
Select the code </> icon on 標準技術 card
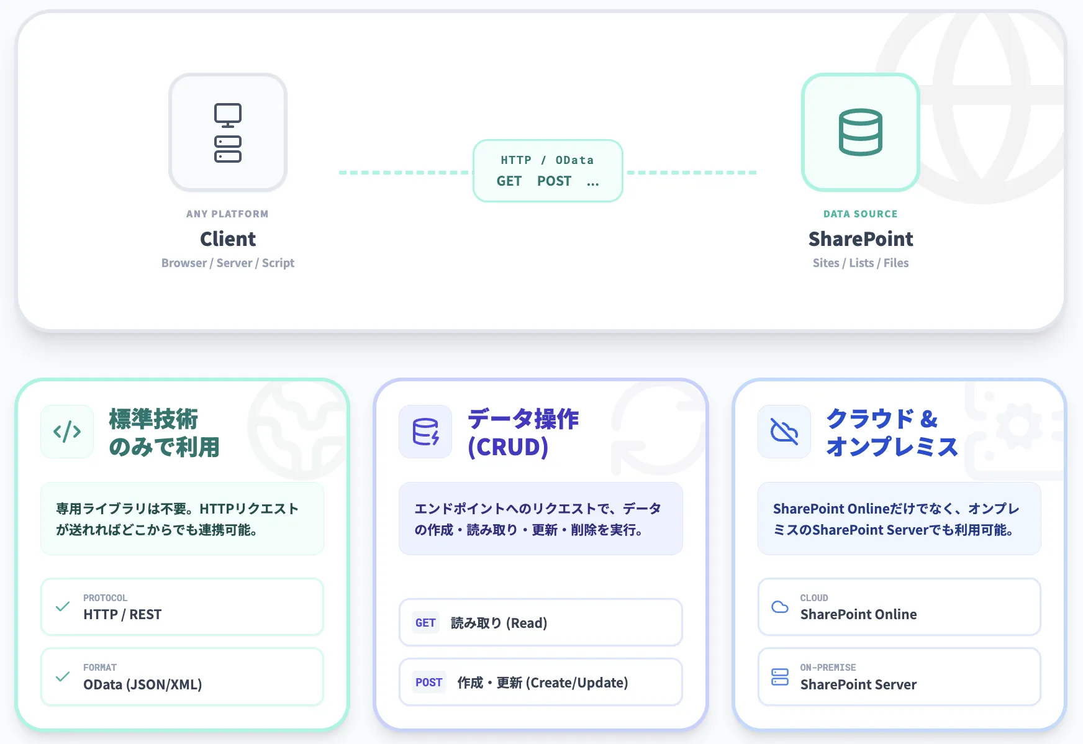tap(67, 431)
